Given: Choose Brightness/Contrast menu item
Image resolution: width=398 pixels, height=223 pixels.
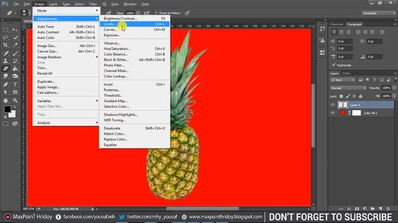Looking at the screenshot, I should click(x=134, y=19).
